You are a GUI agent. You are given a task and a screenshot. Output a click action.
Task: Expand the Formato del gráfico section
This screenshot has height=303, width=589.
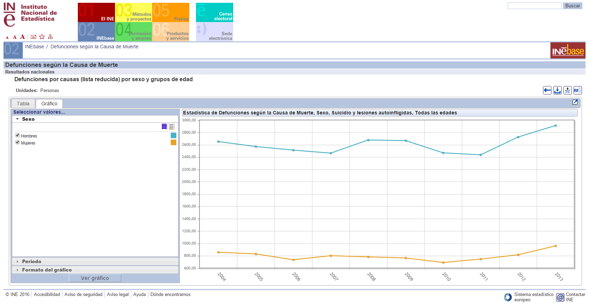95,270
